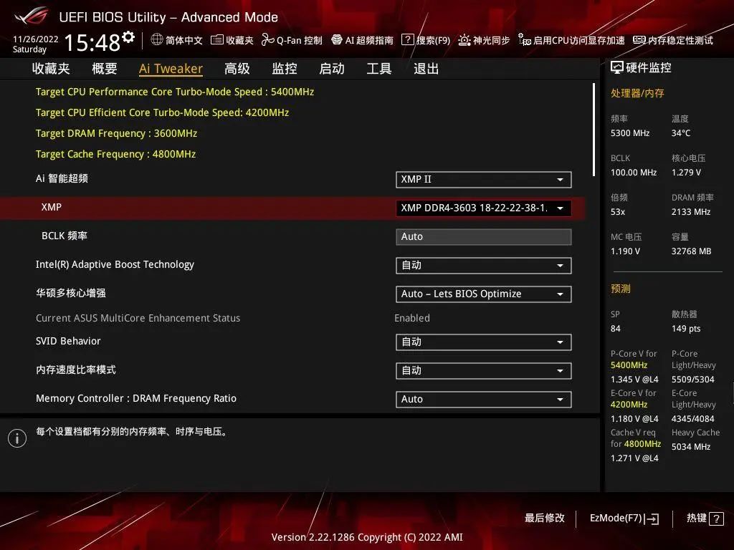
Task: Click the ROG logo icon
Action: tap(31, 16)
